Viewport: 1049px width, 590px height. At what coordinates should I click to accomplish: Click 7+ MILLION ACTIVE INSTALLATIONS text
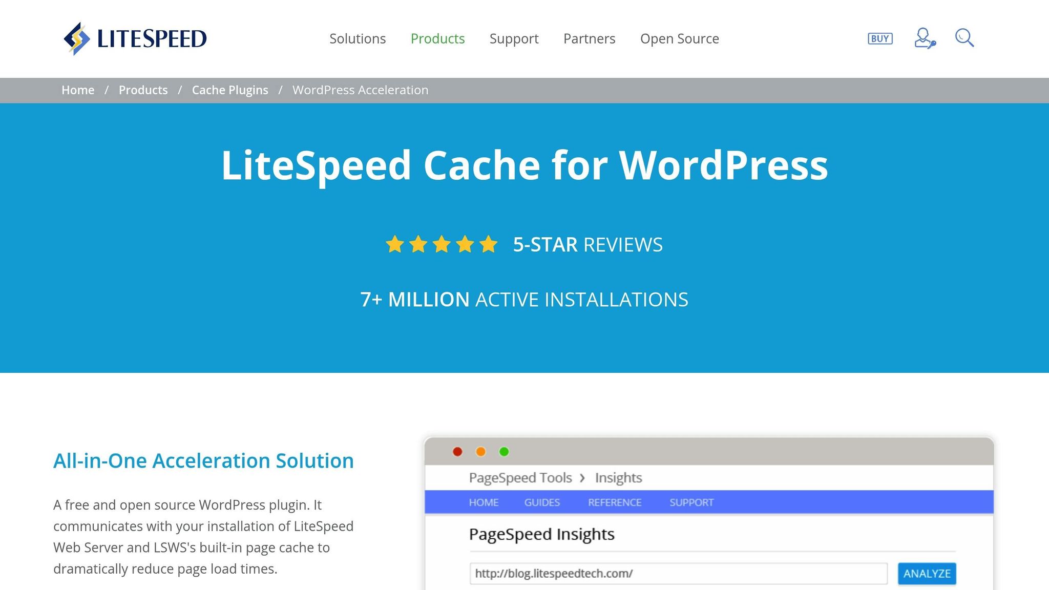[524, 300]
